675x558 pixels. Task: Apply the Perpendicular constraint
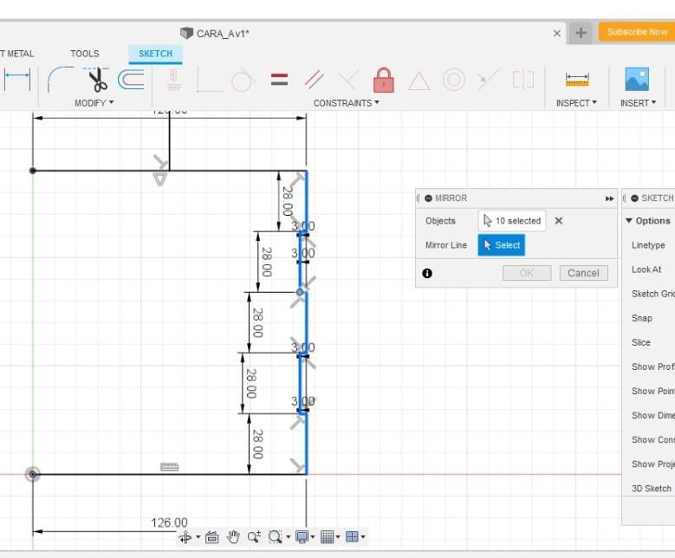(x=208, y=80)
